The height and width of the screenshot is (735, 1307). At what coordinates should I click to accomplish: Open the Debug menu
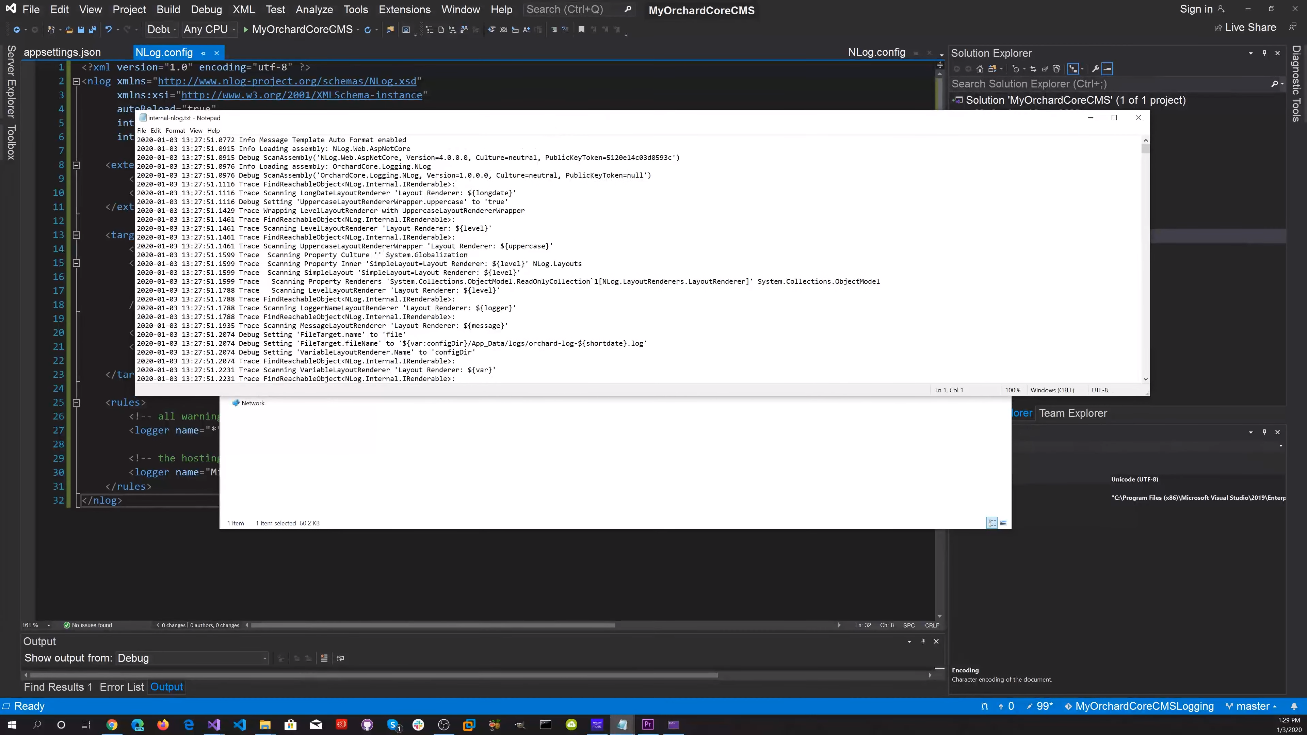tap(207, 9)
